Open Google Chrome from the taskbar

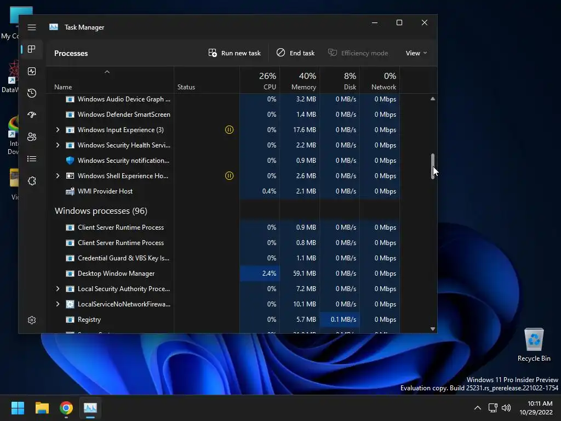point(66,408)
